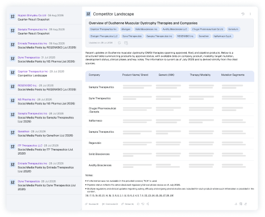Select the Dyne Therapeutics tag chip

pyautogui.click(x=132, y=36)
